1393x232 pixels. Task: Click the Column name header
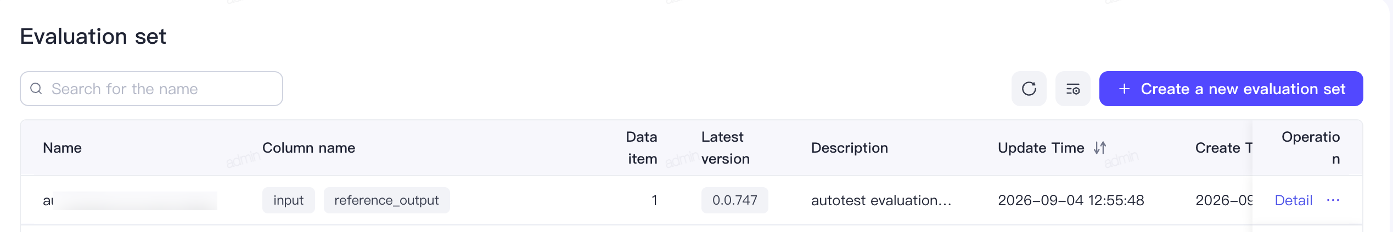click(x=308, y=148)
